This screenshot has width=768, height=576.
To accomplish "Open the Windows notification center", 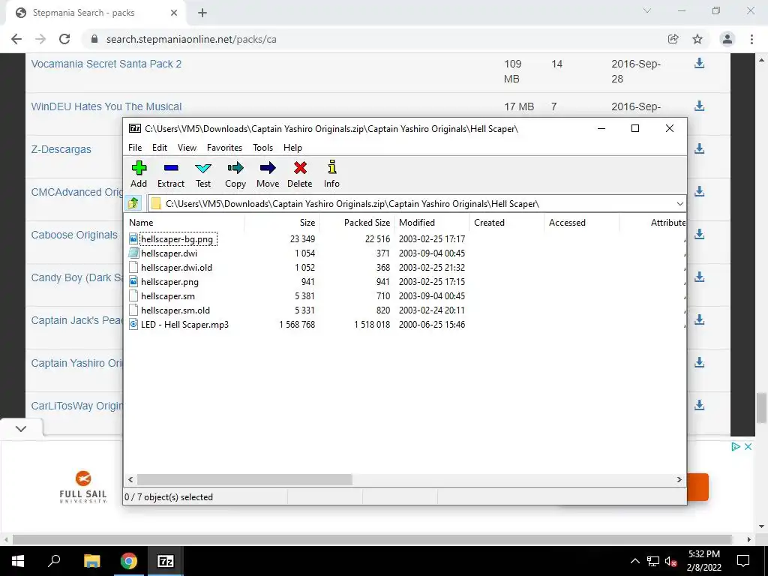I will coord(743,561).
